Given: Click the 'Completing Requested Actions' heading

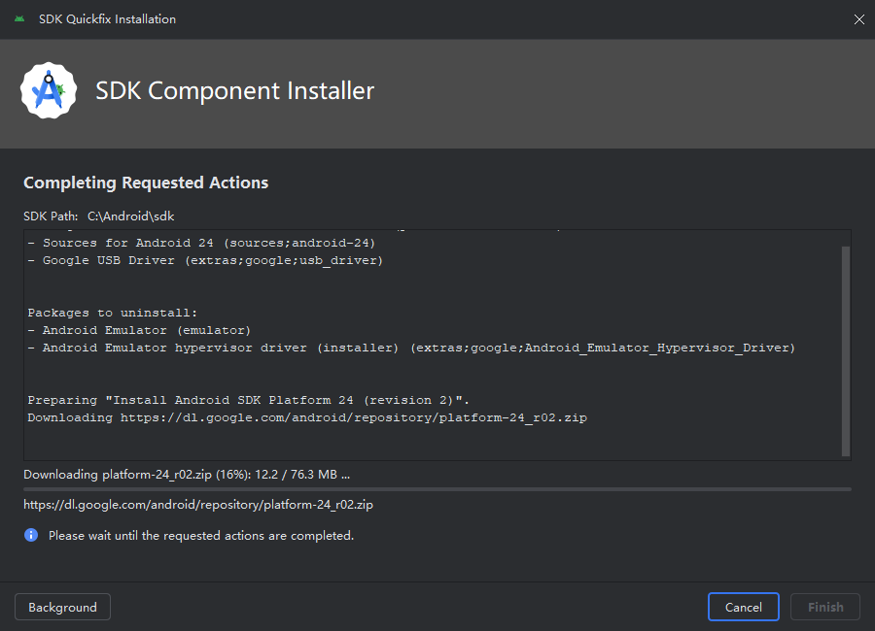Looking at the screenshot, I should coord(146,183).
